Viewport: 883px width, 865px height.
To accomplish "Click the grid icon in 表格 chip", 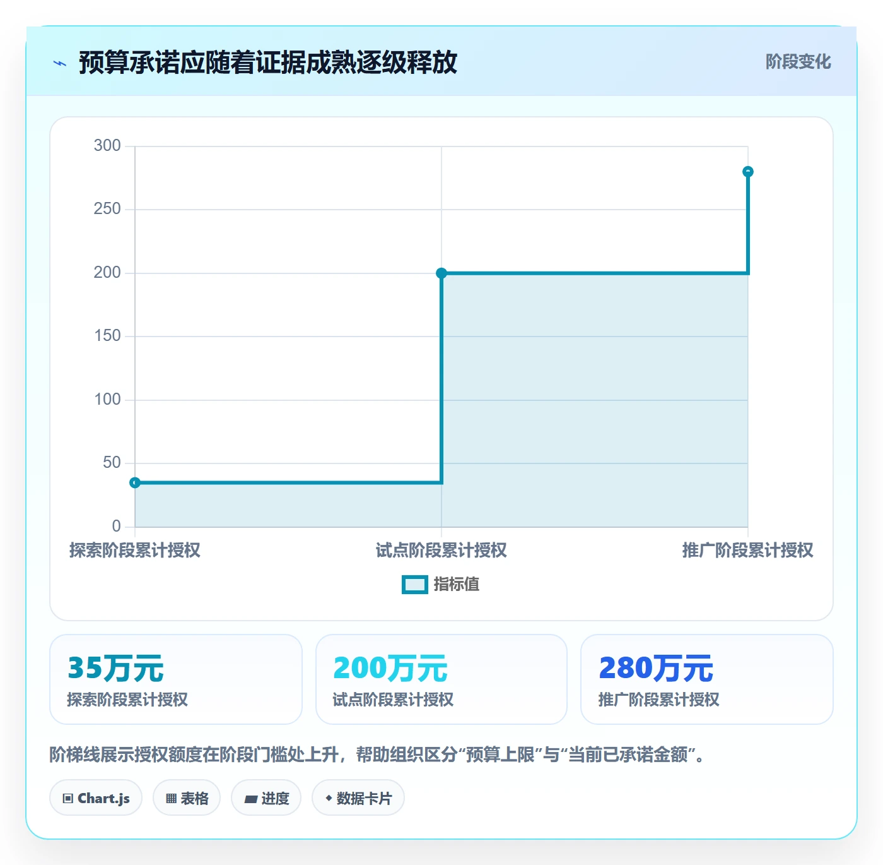I will (171, 799).
